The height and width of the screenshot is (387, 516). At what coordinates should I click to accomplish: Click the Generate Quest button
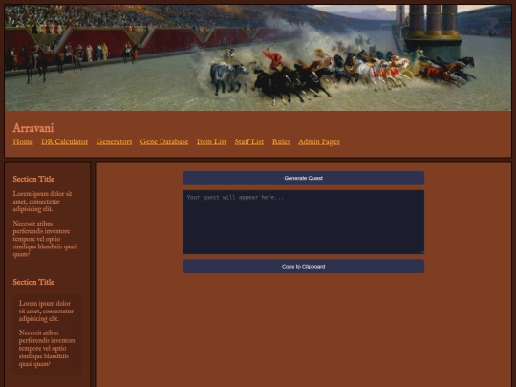(x=304, y=178)
